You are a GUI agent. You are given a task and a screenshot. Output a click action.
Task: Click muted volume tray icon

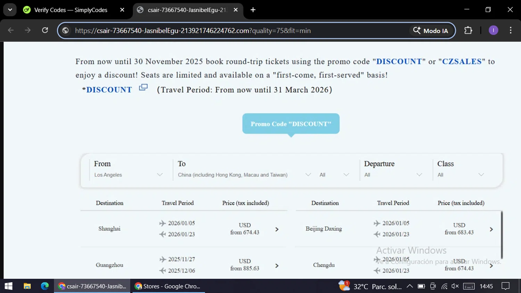tap(455, 286)
